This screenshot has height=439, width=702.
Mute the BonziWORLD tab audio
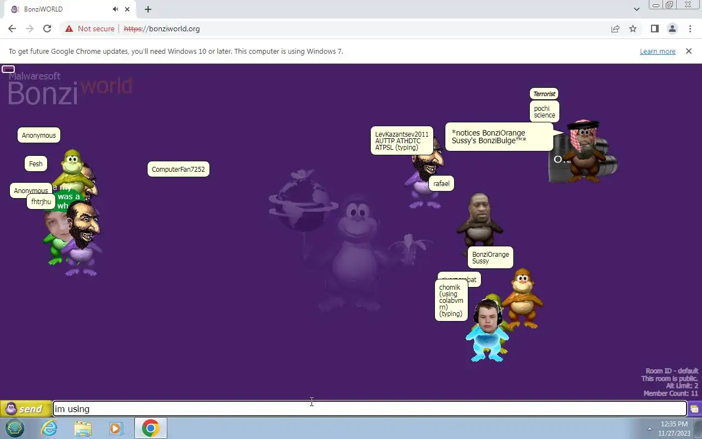115,9
